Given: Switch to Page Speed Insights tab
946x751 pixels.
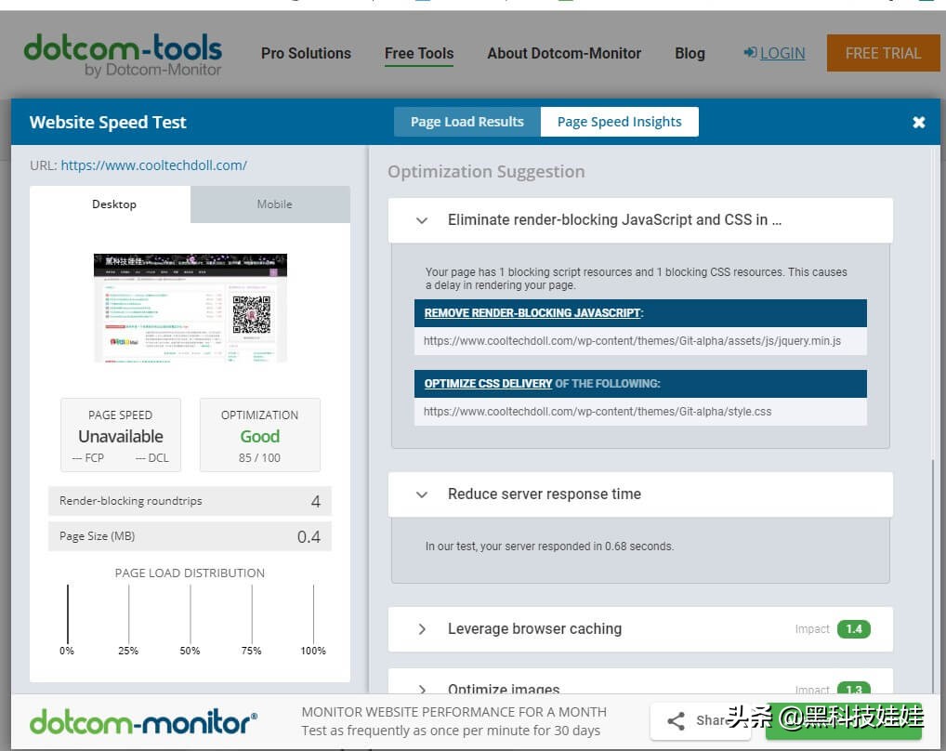Looking at the screenshot, I should (619, 122).
